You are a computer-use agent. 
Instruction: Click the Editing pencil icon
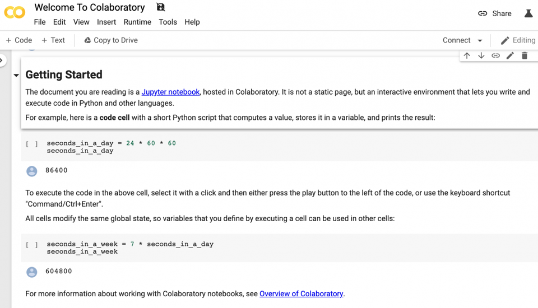point(505,40)
